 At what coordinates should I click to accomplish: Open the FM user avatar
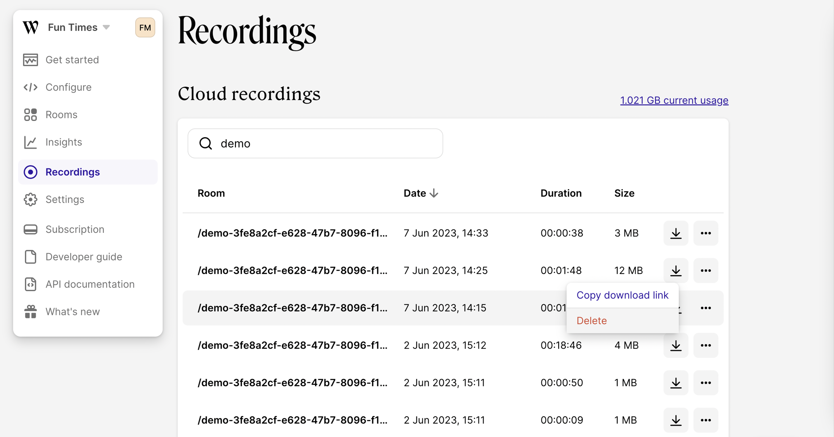145,28
